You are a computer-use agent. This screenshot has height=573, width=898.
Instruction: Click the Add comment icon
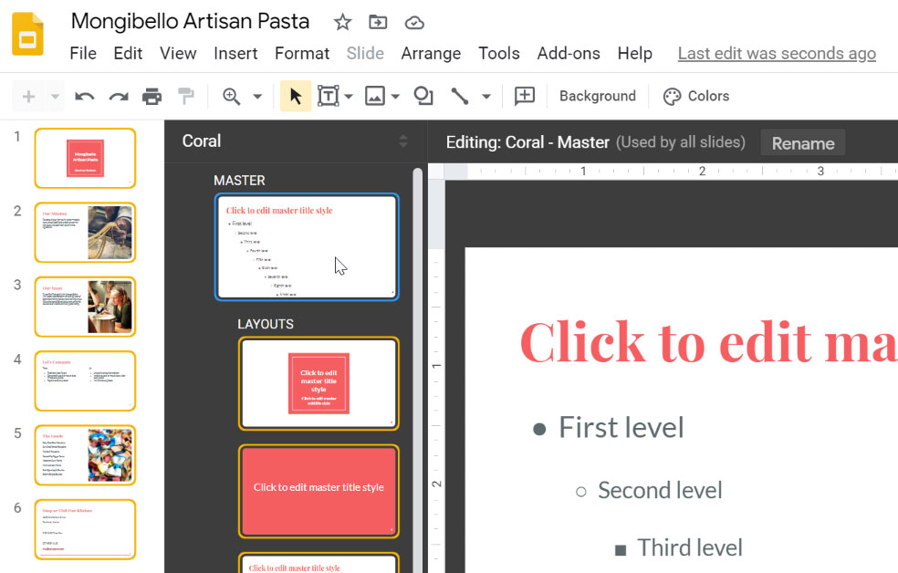click(x=524, y=97)
